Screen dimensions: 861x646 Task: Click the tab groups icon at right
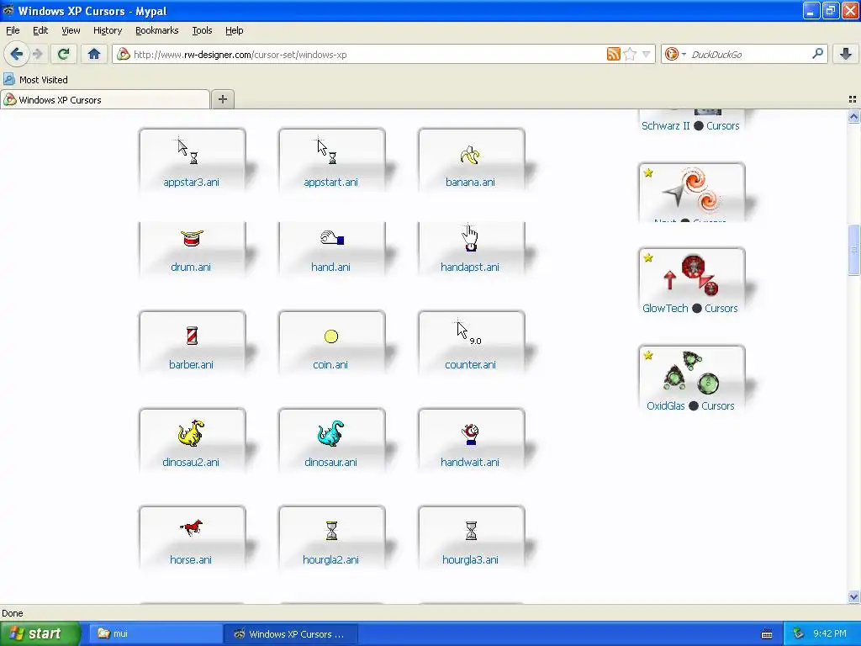click(x=853, y=99)
